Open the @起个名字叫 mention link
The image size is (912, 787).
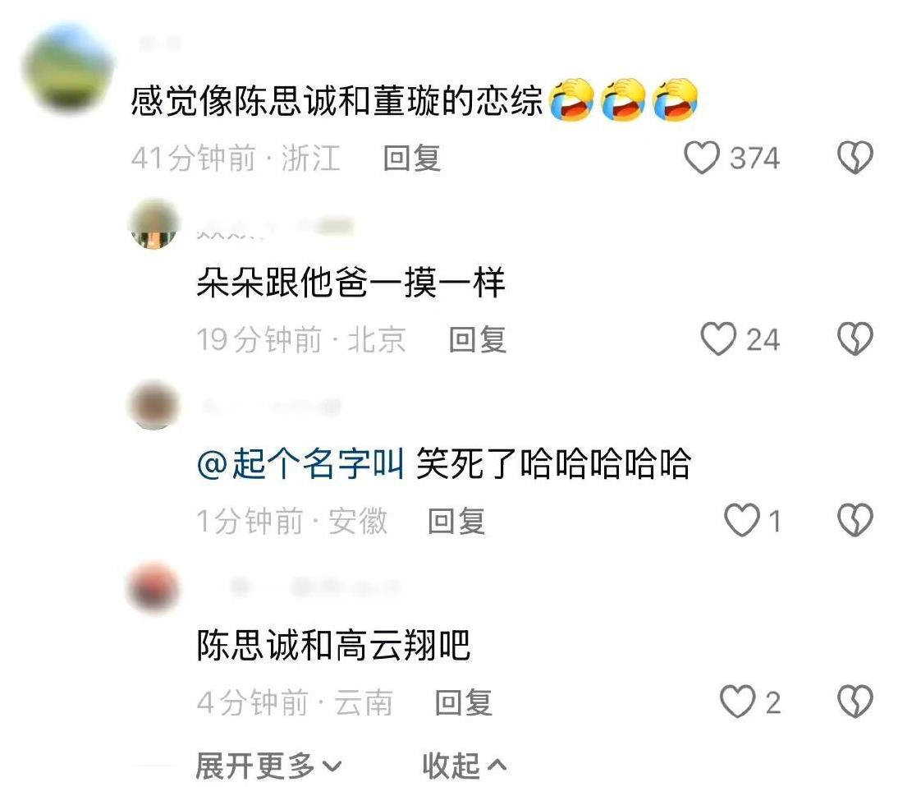[300, 464]
